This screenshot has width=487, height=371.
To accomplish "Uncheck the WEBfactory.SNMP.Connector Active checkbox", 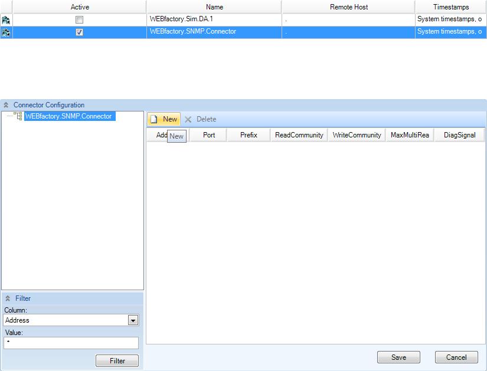I will click(x=80, y=32).
